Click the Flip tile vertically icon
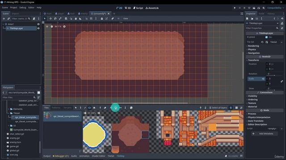Image resolution: width=286 pixels, height=160 pixels. click(125, 108)
